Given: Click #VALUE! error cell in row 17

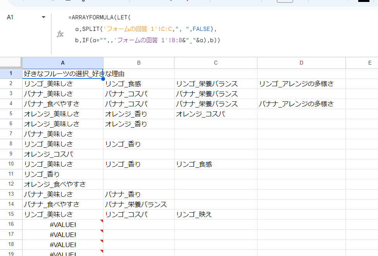Looking at the screenshot, I should coord(63,235).
